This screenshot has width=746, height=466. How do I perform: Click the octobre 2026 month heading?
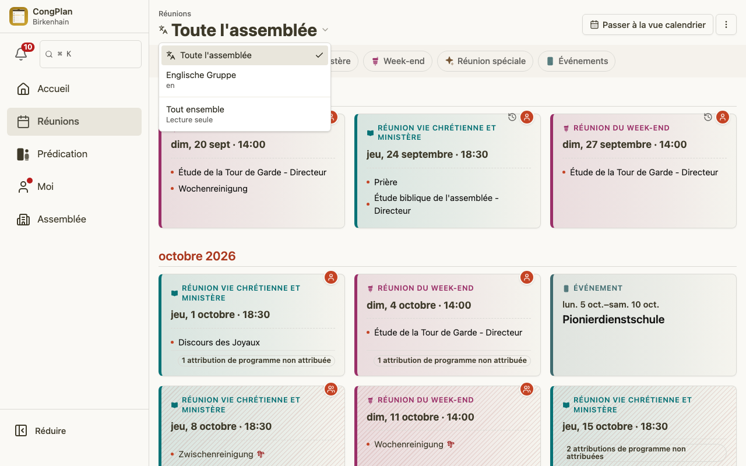tap(197, 256)
